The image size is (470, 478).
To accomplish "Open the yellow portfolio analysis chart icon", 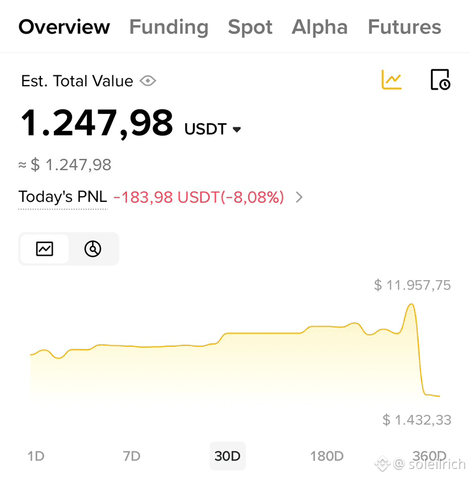I will point(392,79).
